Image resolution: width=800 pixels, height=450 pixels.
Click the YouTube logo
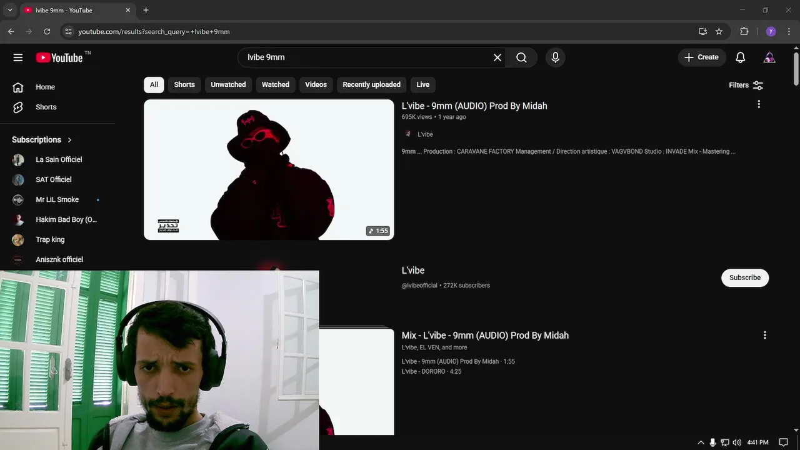[59, 57]
